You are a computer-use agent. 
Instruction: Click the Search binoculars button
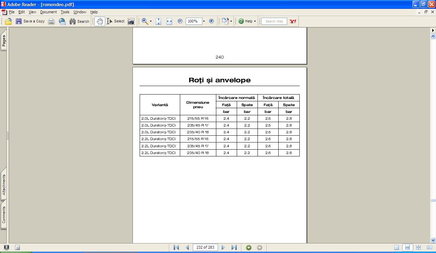tap(79, 21)
